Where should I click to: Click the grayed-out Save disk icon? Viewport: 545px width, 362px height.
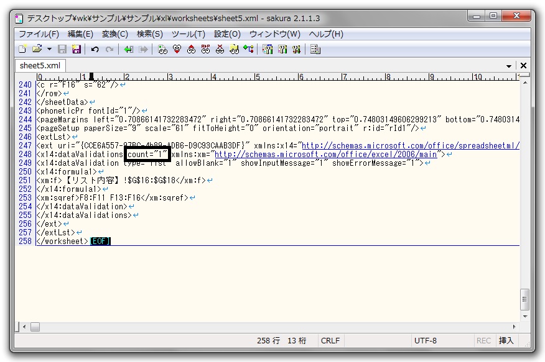coord(62,49)
